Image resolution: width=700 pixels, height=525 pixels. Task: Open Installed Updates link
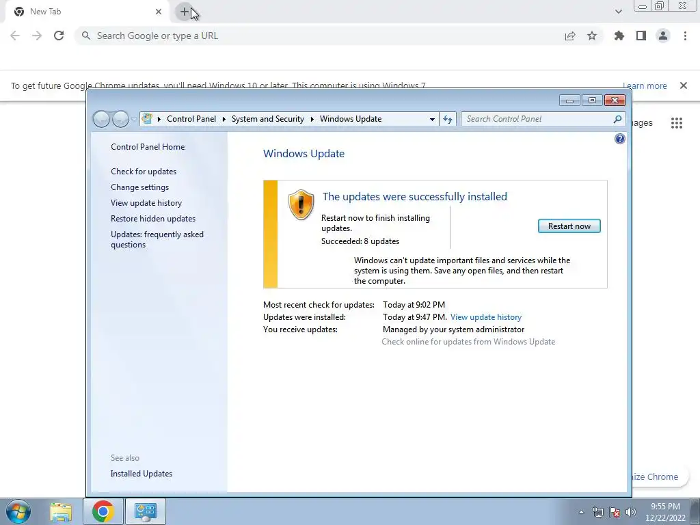(141, 474)
